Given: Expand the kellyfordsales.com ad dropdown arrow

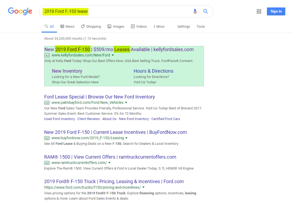Looking at the screenshot, I should 113,56.
